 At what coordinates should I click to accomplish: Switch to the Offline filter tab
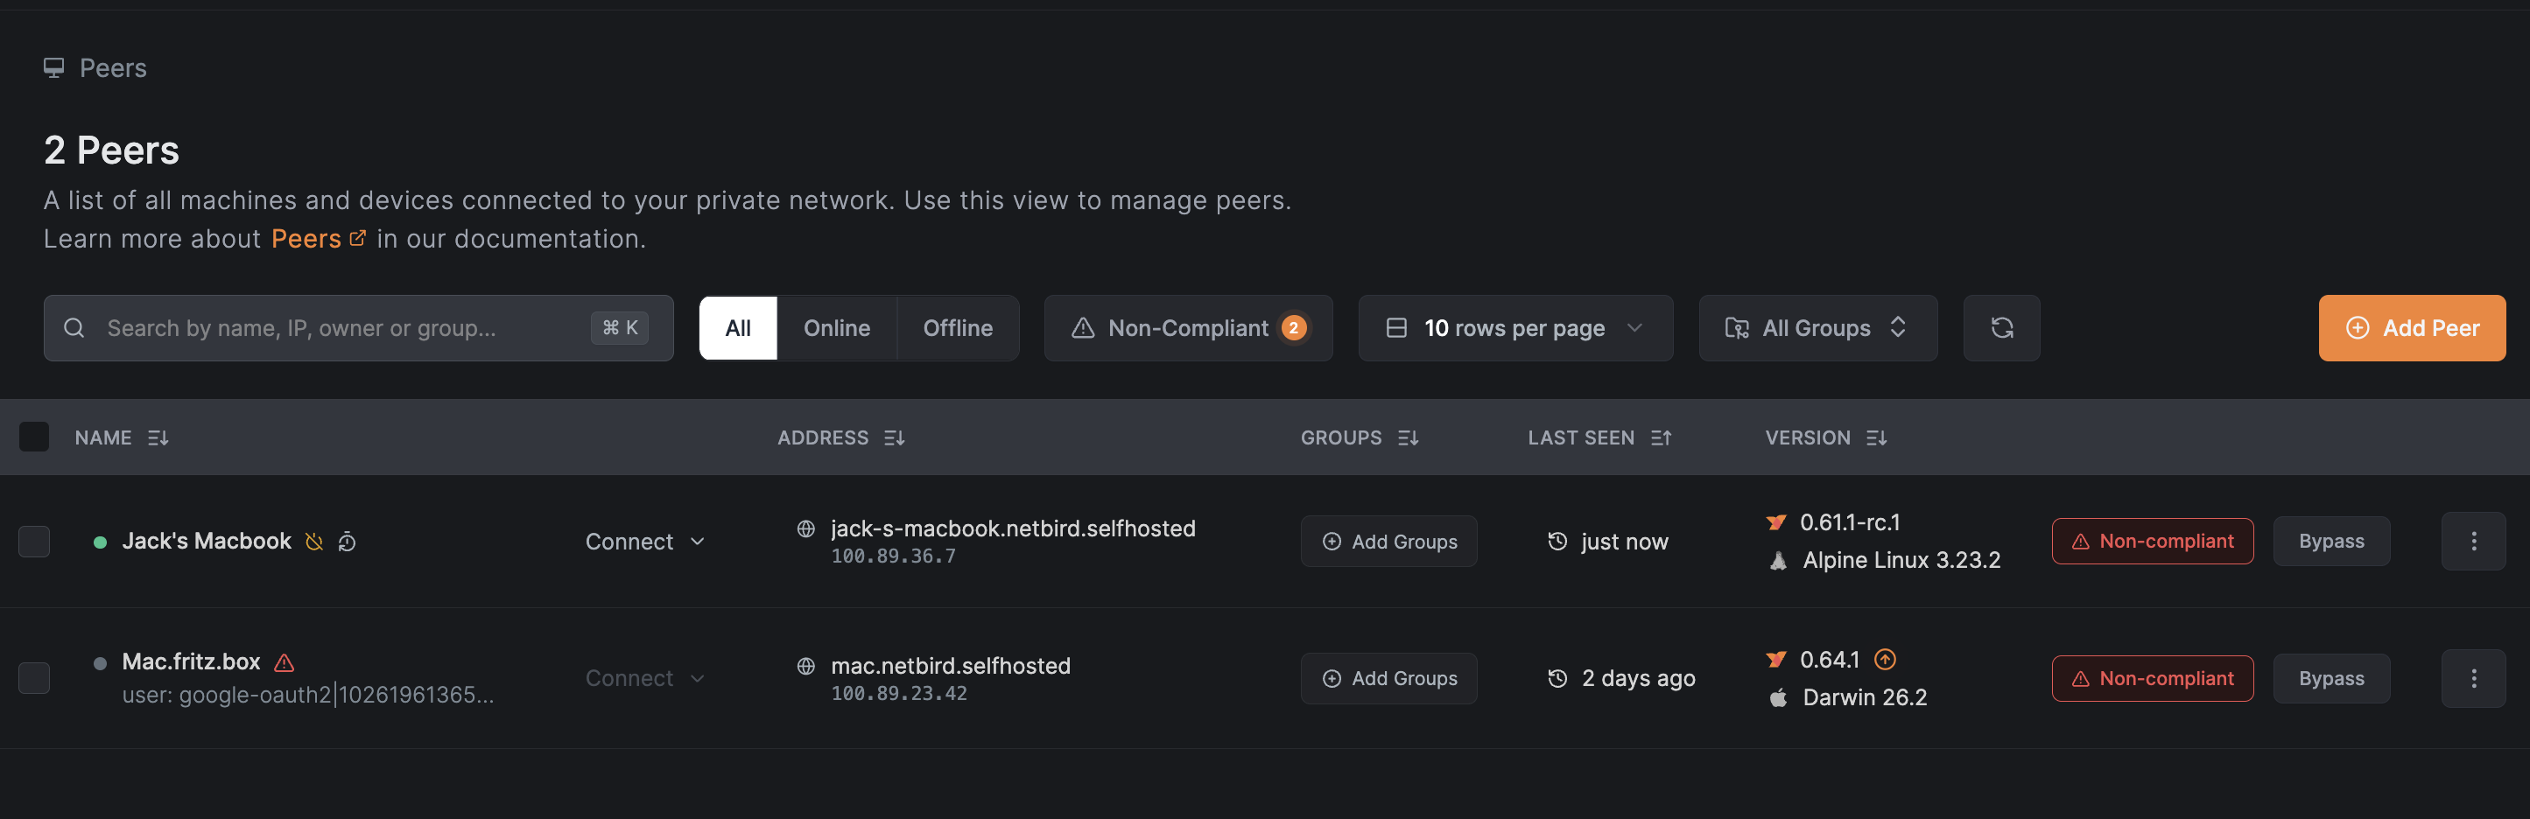click(957, 328)
